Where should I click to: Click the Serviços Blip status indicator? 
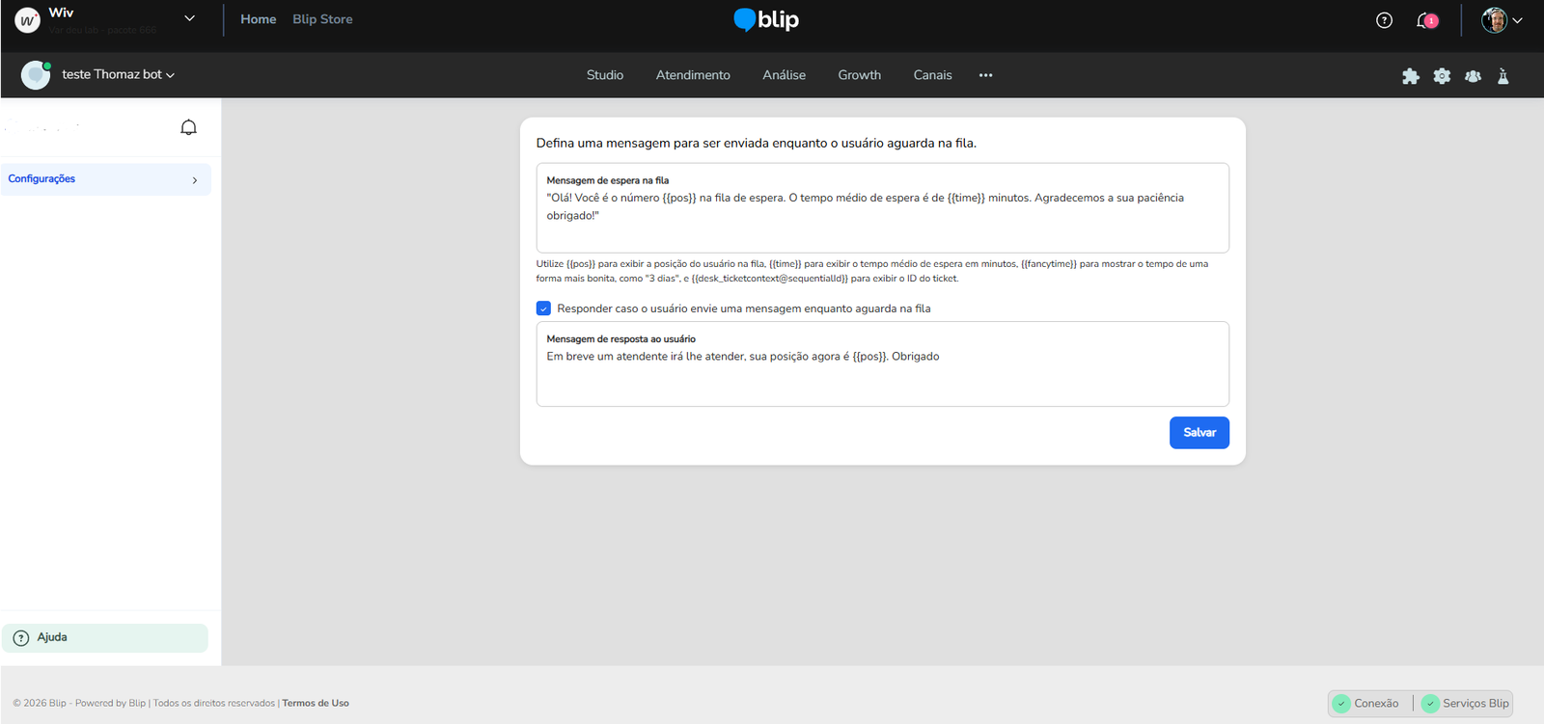[1466, 703]
